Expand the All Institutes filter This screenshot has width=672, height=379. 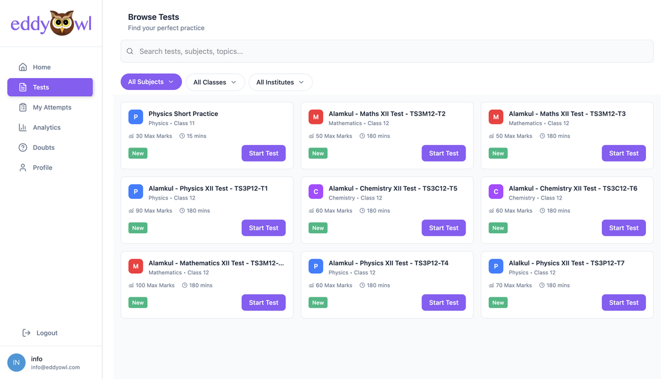pyautogui.click(x=280, y=82)
